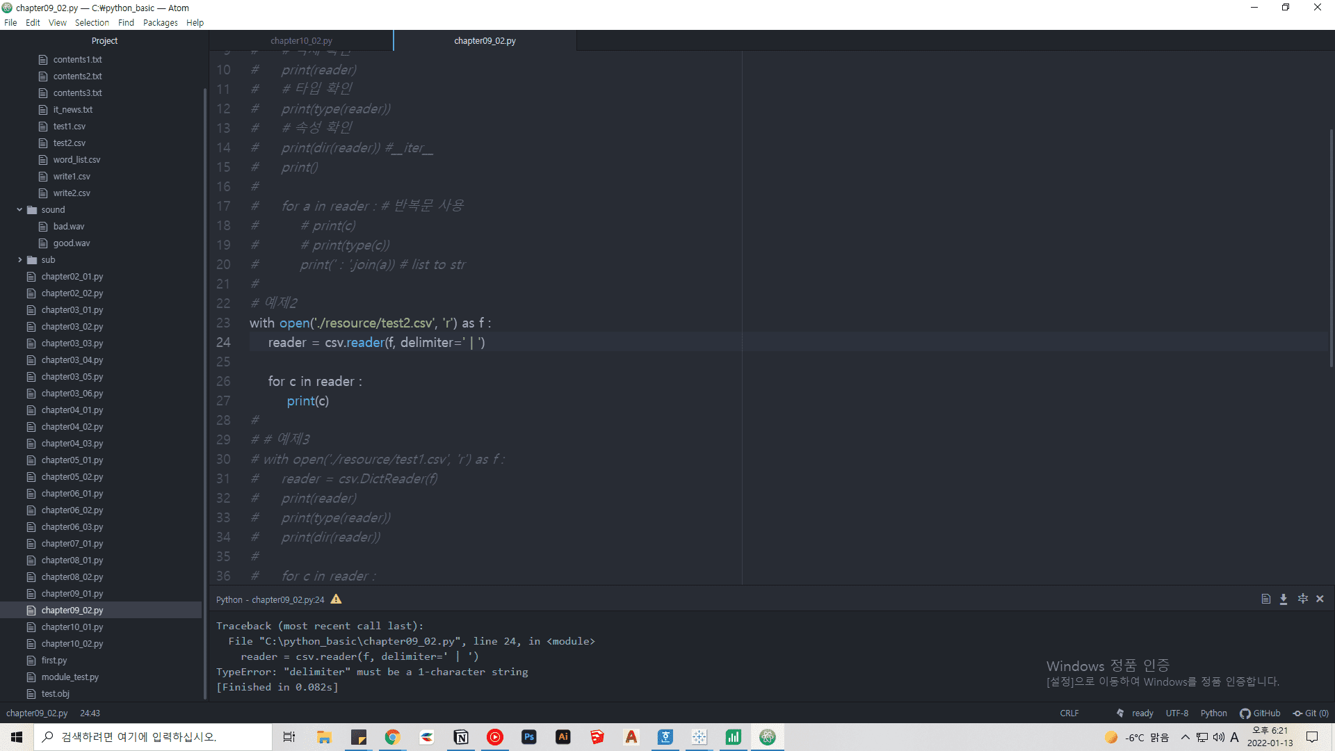This screenshot has height=751, width=1335.
Task: Open Git (0) status bar item
Action: point(1311,713)
